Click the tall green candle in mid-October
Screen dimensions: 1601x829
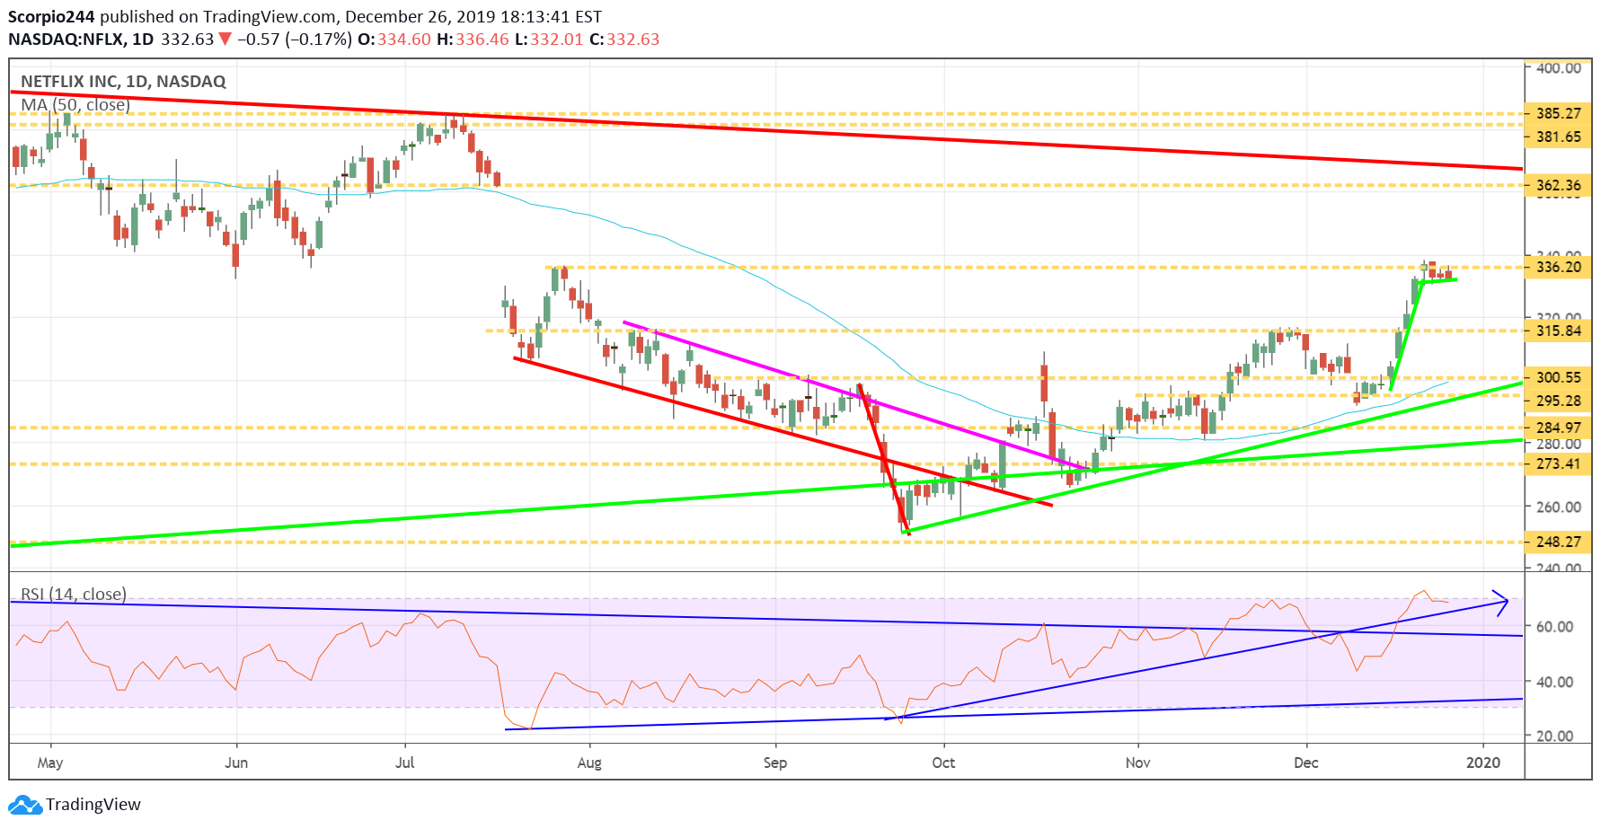tap(1003, 464)
